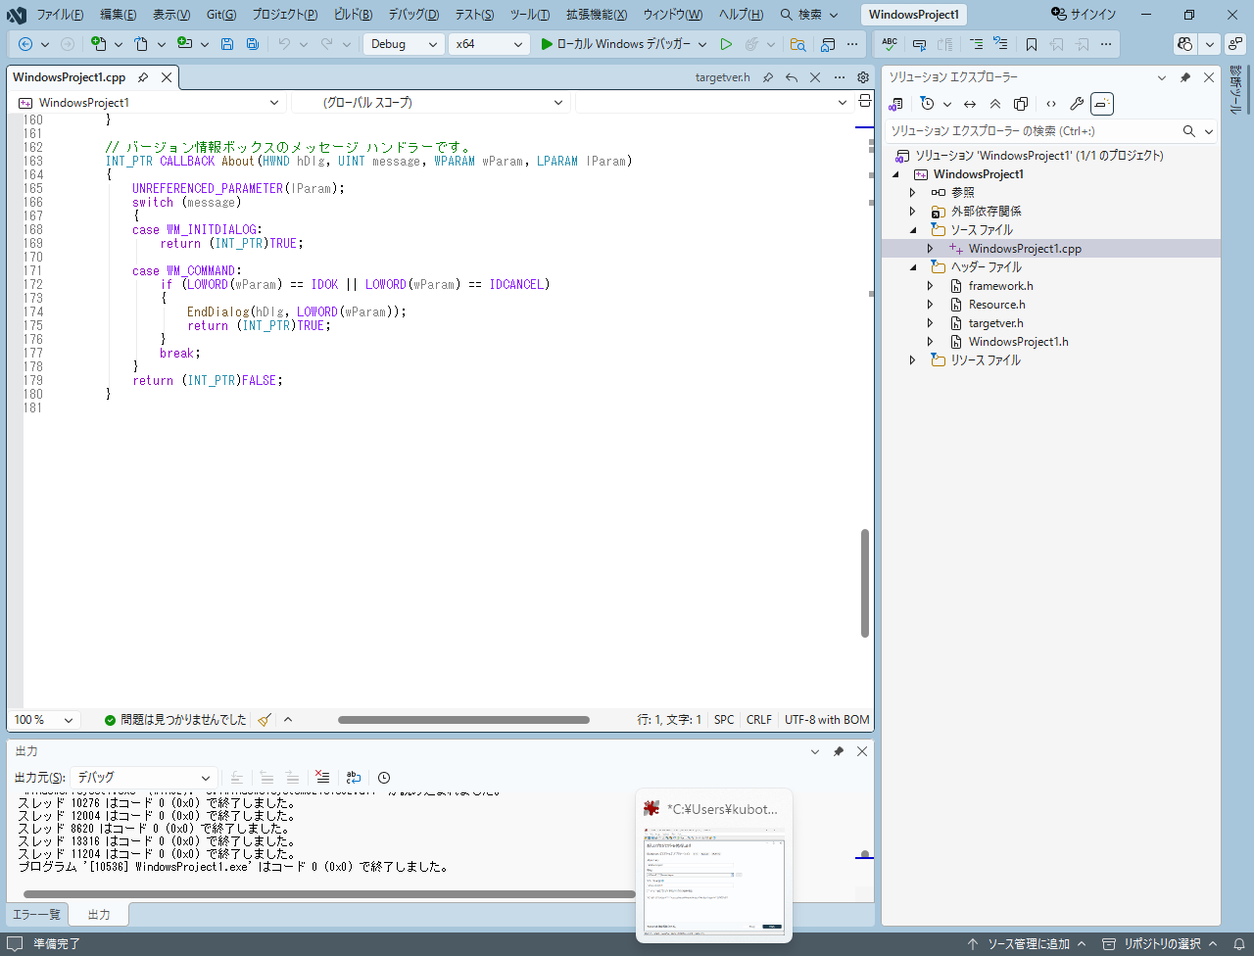The height and width of the screenshot is (956, 1254).
Task: Toggle the Solution Explorer preview selected items button
Action: click(1102, 104)
